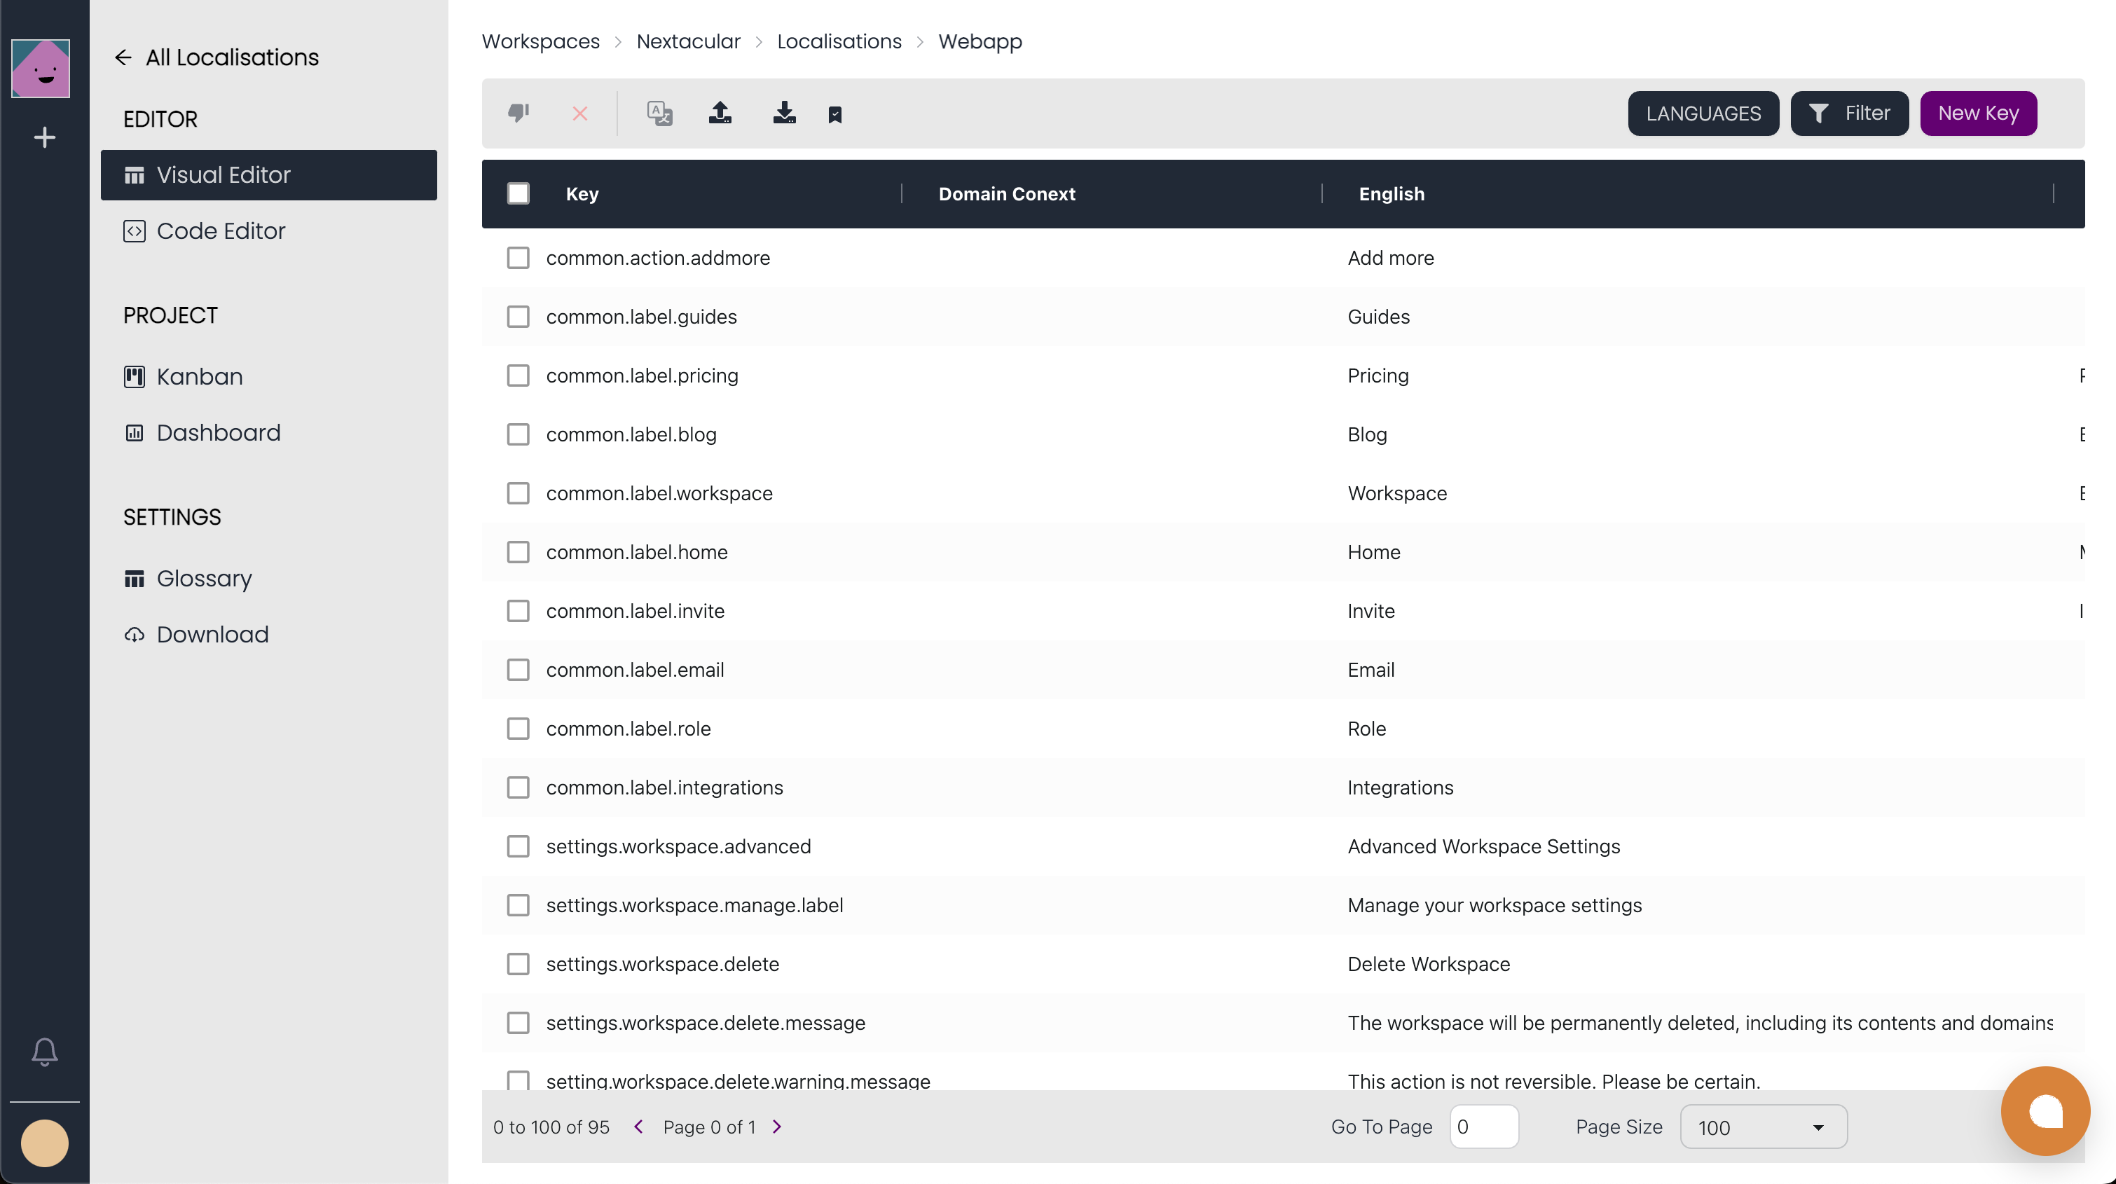The image size is (2116, 1184).
Task: Open Glossary under Settings
Action: click(x=204, y=578)
